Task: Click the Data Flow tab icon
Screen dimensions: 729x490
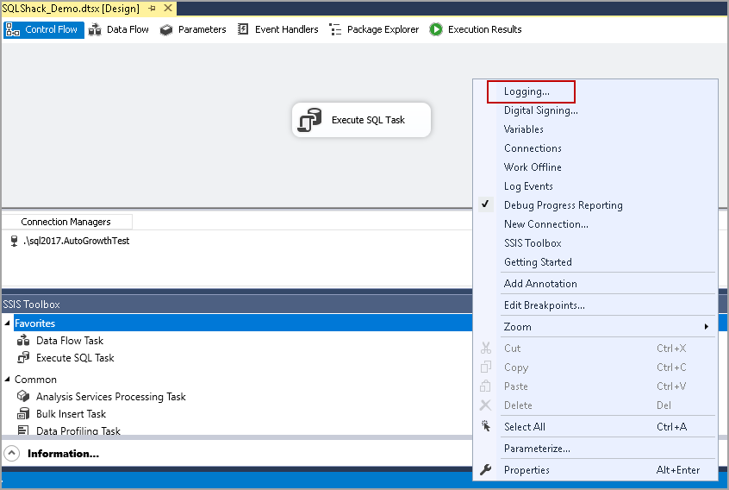Action: (96, 29)
